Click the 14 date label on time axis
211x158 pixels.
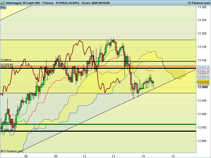point(143,156)
